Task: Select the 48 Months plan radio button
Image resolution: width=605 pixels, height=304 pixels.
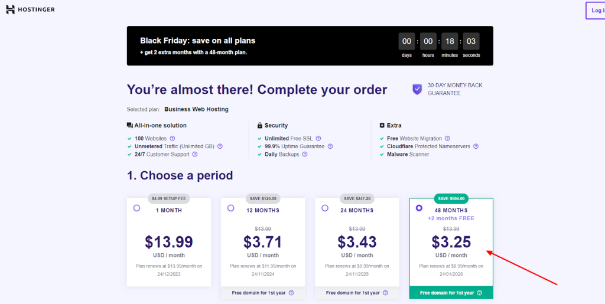Action: click(419, 208)
